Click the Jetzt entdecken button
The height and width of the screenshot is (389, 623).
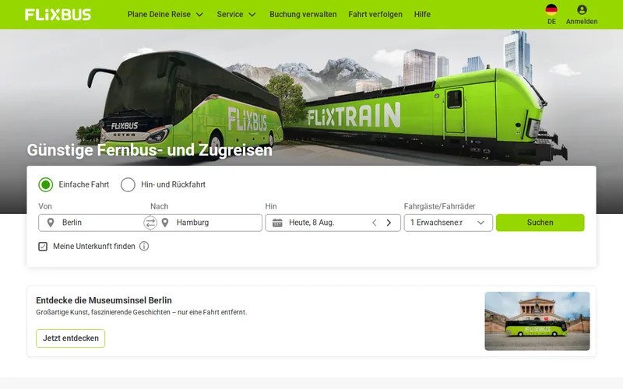coord(71,338)
